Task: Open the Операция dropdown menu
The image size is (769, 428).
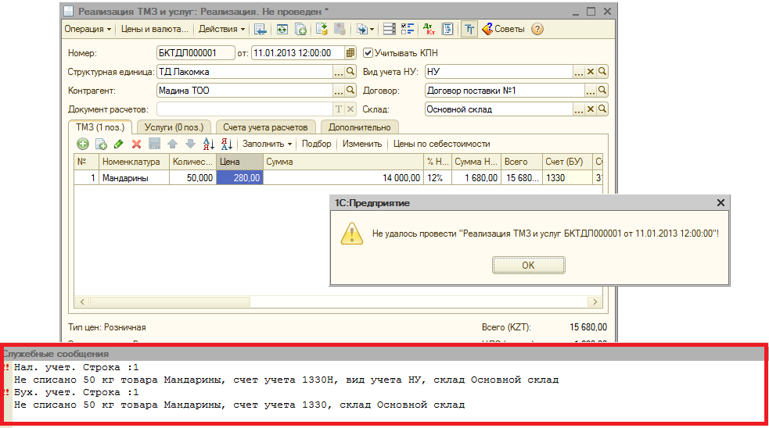Action: click(x=88, y=29)
